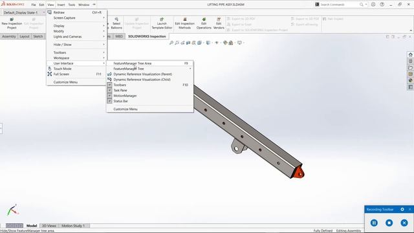Click Section View icon in view toolbar
Screen dimensions: 414x233
click(x=188, y=43)
